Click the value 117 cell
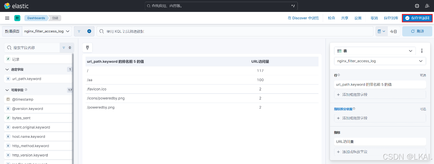The height and width of the screenshot is (164, 434). tap(260, 71)
